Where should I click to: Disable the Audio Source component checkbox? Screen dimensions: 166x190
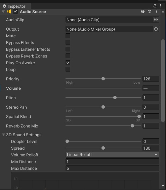pos(15,12)
